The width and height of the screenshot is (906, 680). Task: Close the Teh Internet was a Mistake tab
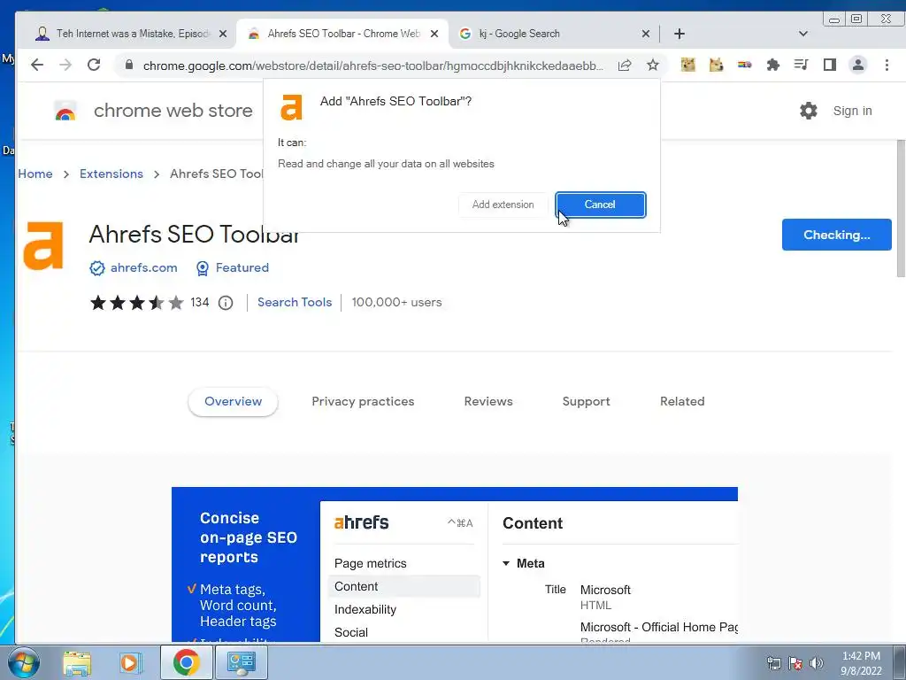click(223, 34)
